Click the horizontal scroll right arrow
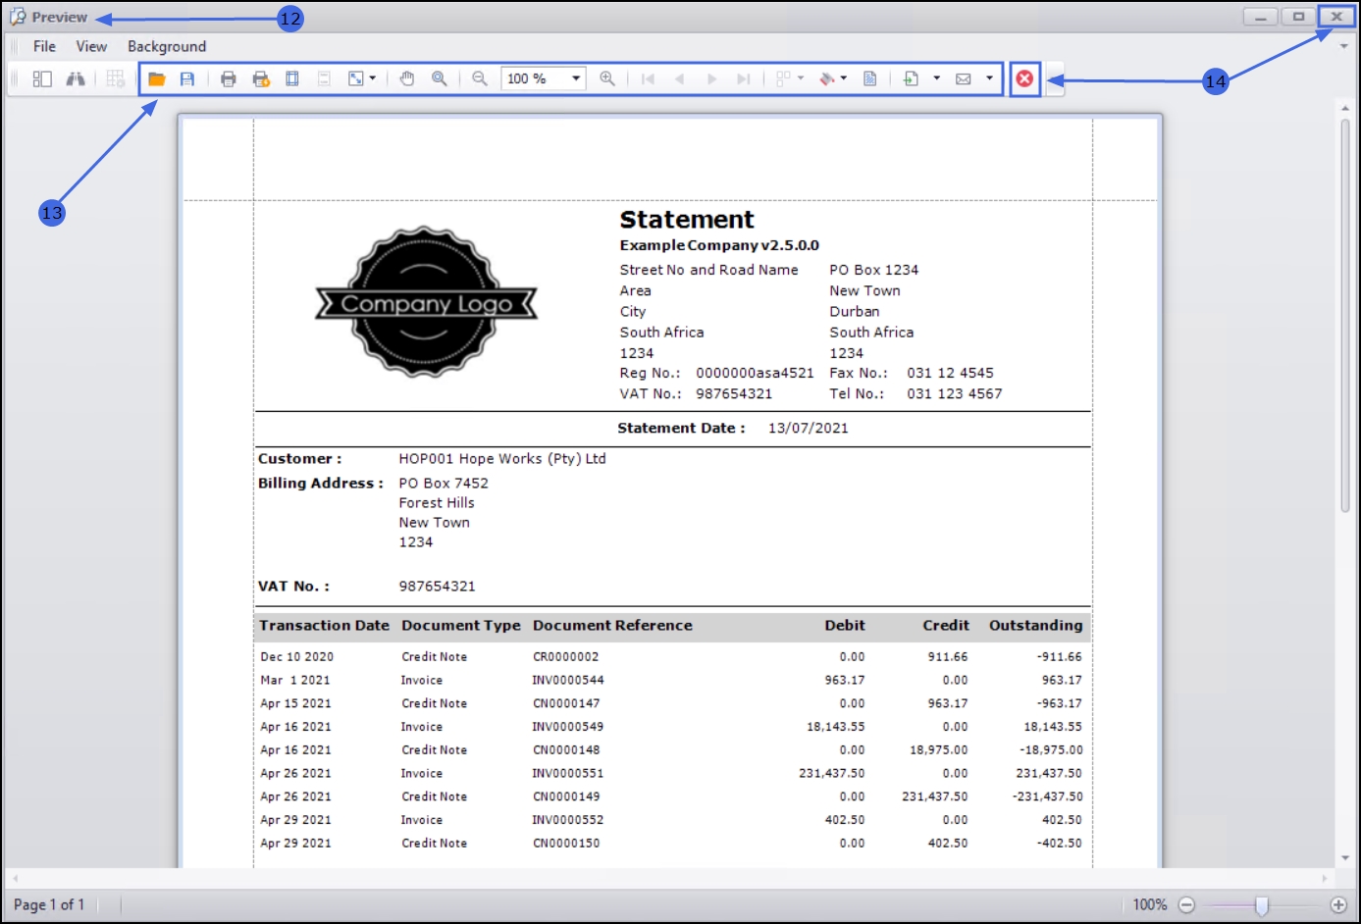The width and height of the screenshot is (1361, 924). click(x=1325, y=878)
